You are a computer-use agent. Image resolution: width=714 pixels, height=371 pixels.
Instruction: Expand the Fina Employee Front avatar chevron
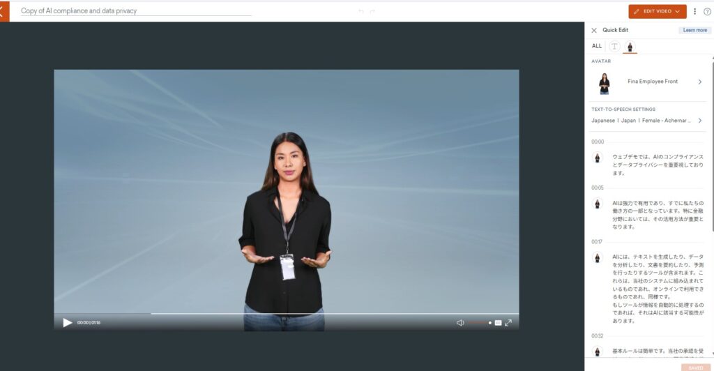pyautogui.click(x=700, y=82)
